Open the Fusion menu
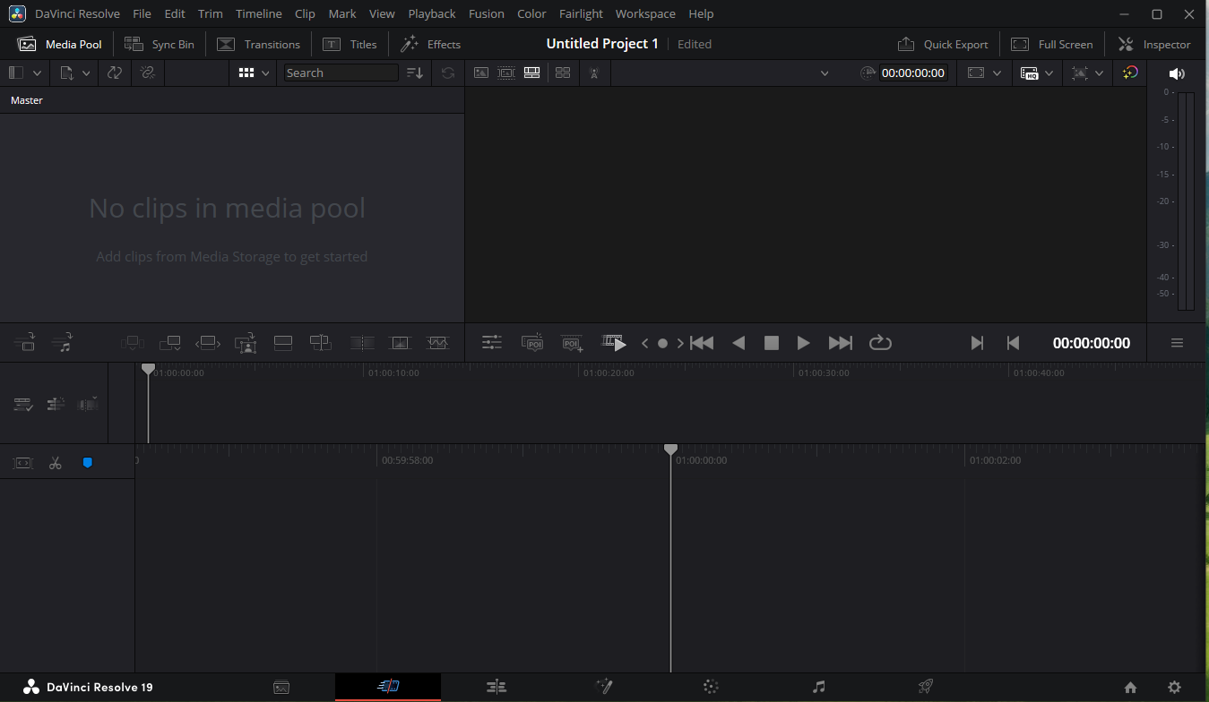 pos(486,13)
